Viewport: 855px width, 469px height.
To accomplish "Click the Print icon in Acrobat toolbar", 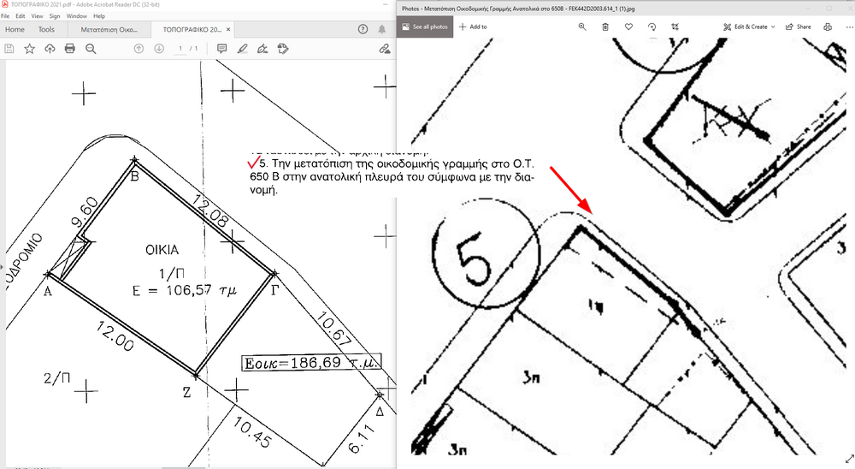I will click(x=70, y=49).
